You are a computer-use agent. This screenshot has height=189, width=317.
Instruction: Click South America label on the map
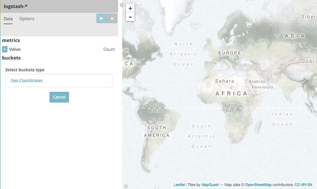coord(157,131)
